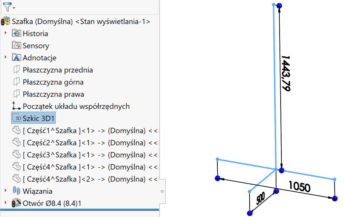Click the Wiązania paperclip icon
This screenshot has width=345, height=217.
click(x=16, y=191)
